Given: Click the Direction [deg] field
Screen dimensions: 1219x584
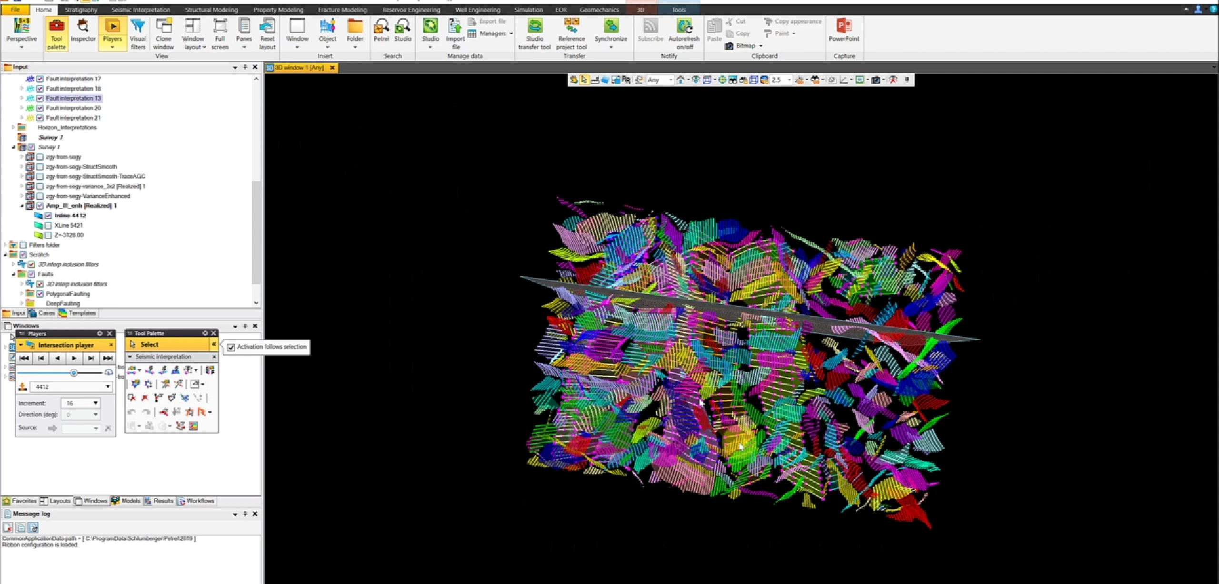Looking at the screenshot, I should (x=80, y=415).
